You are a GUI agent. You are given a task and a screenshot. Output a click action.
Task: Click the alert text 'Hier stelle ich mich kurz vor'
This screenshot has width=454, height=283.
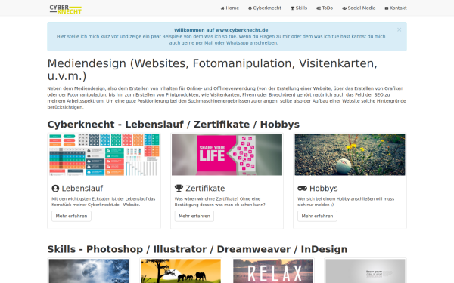221,39
